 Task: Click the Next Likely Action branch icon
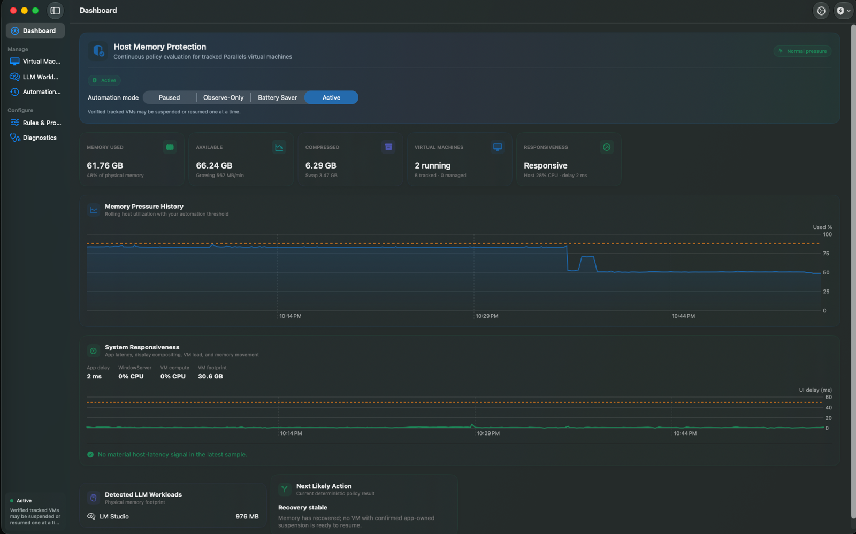[285, 489]
